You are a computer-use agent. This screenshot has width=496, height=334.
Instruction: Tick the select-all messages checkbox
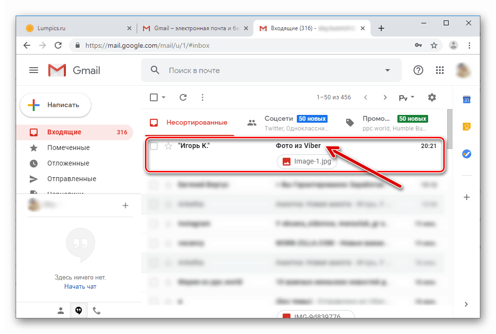point(154,97)
